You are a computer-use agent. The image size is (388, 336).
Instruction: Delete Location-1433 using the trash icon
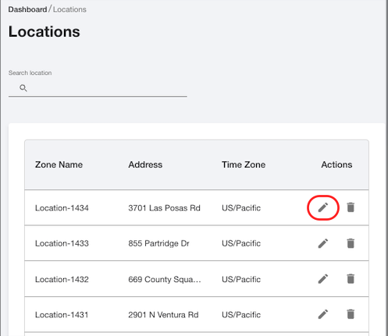tap(351, 243)
